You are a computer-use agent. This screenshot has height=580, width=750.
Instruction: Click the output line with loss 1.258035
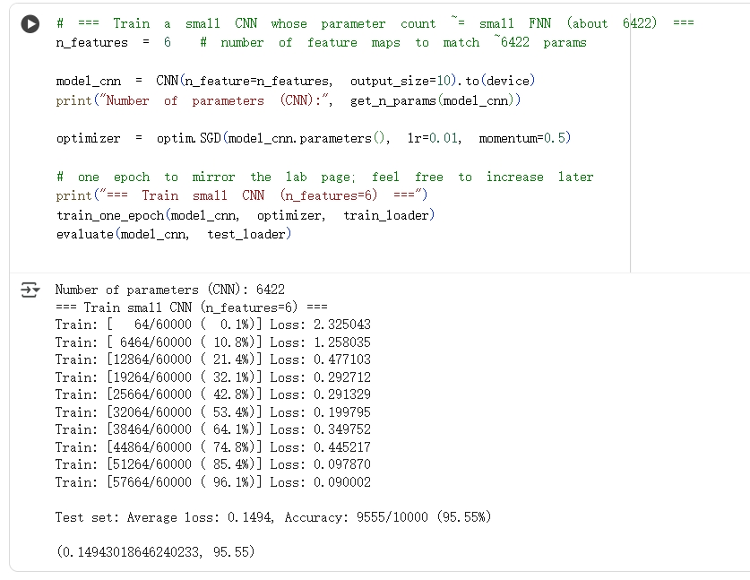coord(212,342)
